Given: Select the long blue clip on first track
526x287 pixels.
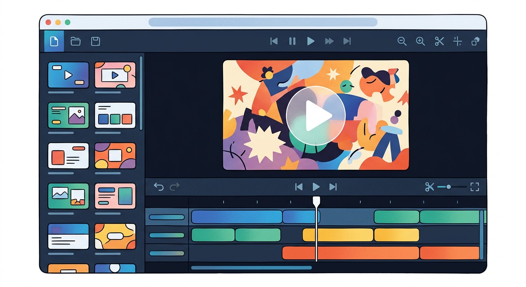Looking at the screenshot, I should coord(236,217).
